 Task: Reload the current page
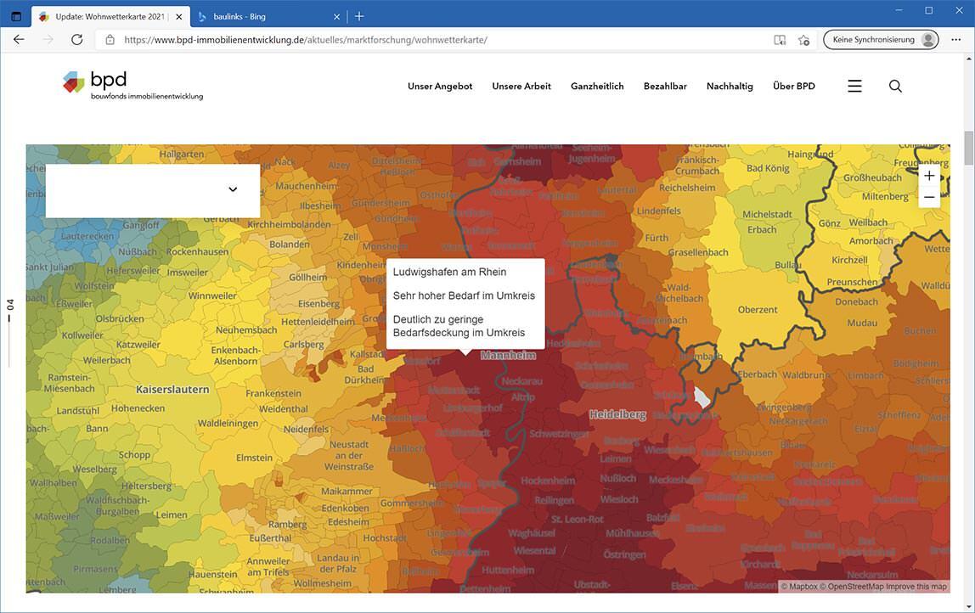pyautogui.click(x=77, y=40)
